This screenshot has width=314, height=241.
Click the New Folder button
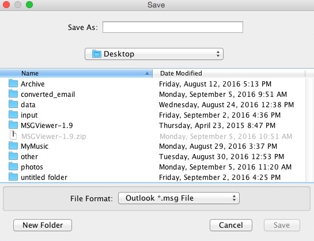click(43, 225)
